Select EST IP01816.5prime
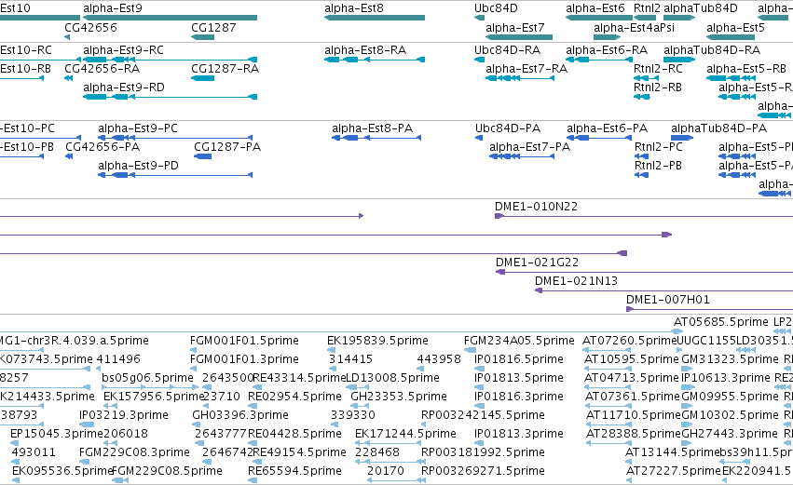This screenshot has width=793, height=485. pyautogui.click(x=519, y=359)
